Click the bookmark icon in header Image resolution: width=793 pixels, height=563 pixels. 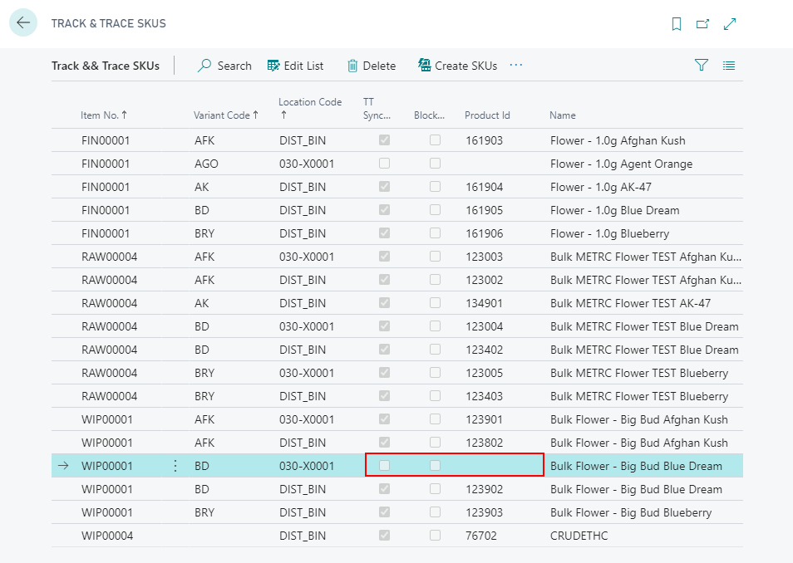point(677,24)
